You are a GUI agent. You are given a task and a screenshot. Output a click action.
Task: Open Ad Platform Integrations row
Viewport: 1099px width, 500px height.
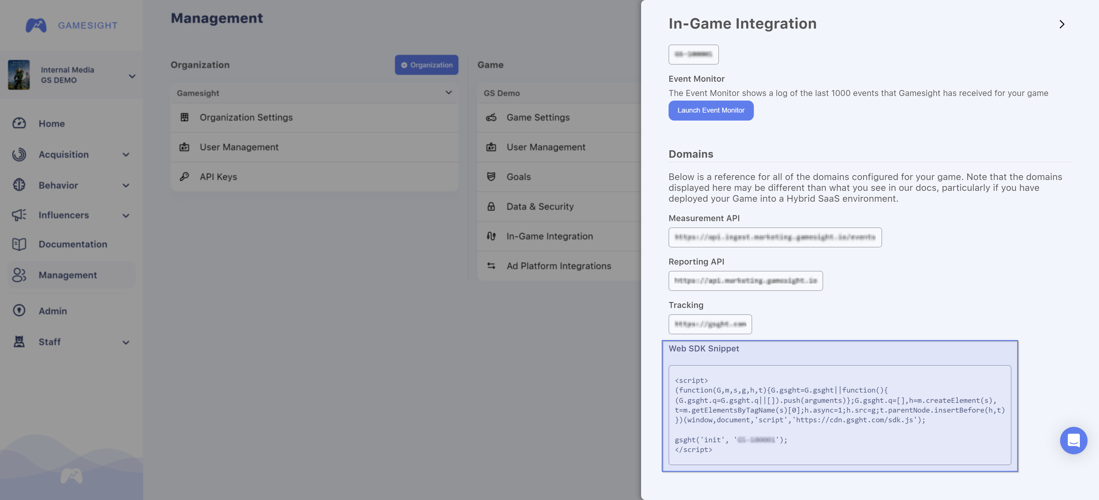pos(559,266)
